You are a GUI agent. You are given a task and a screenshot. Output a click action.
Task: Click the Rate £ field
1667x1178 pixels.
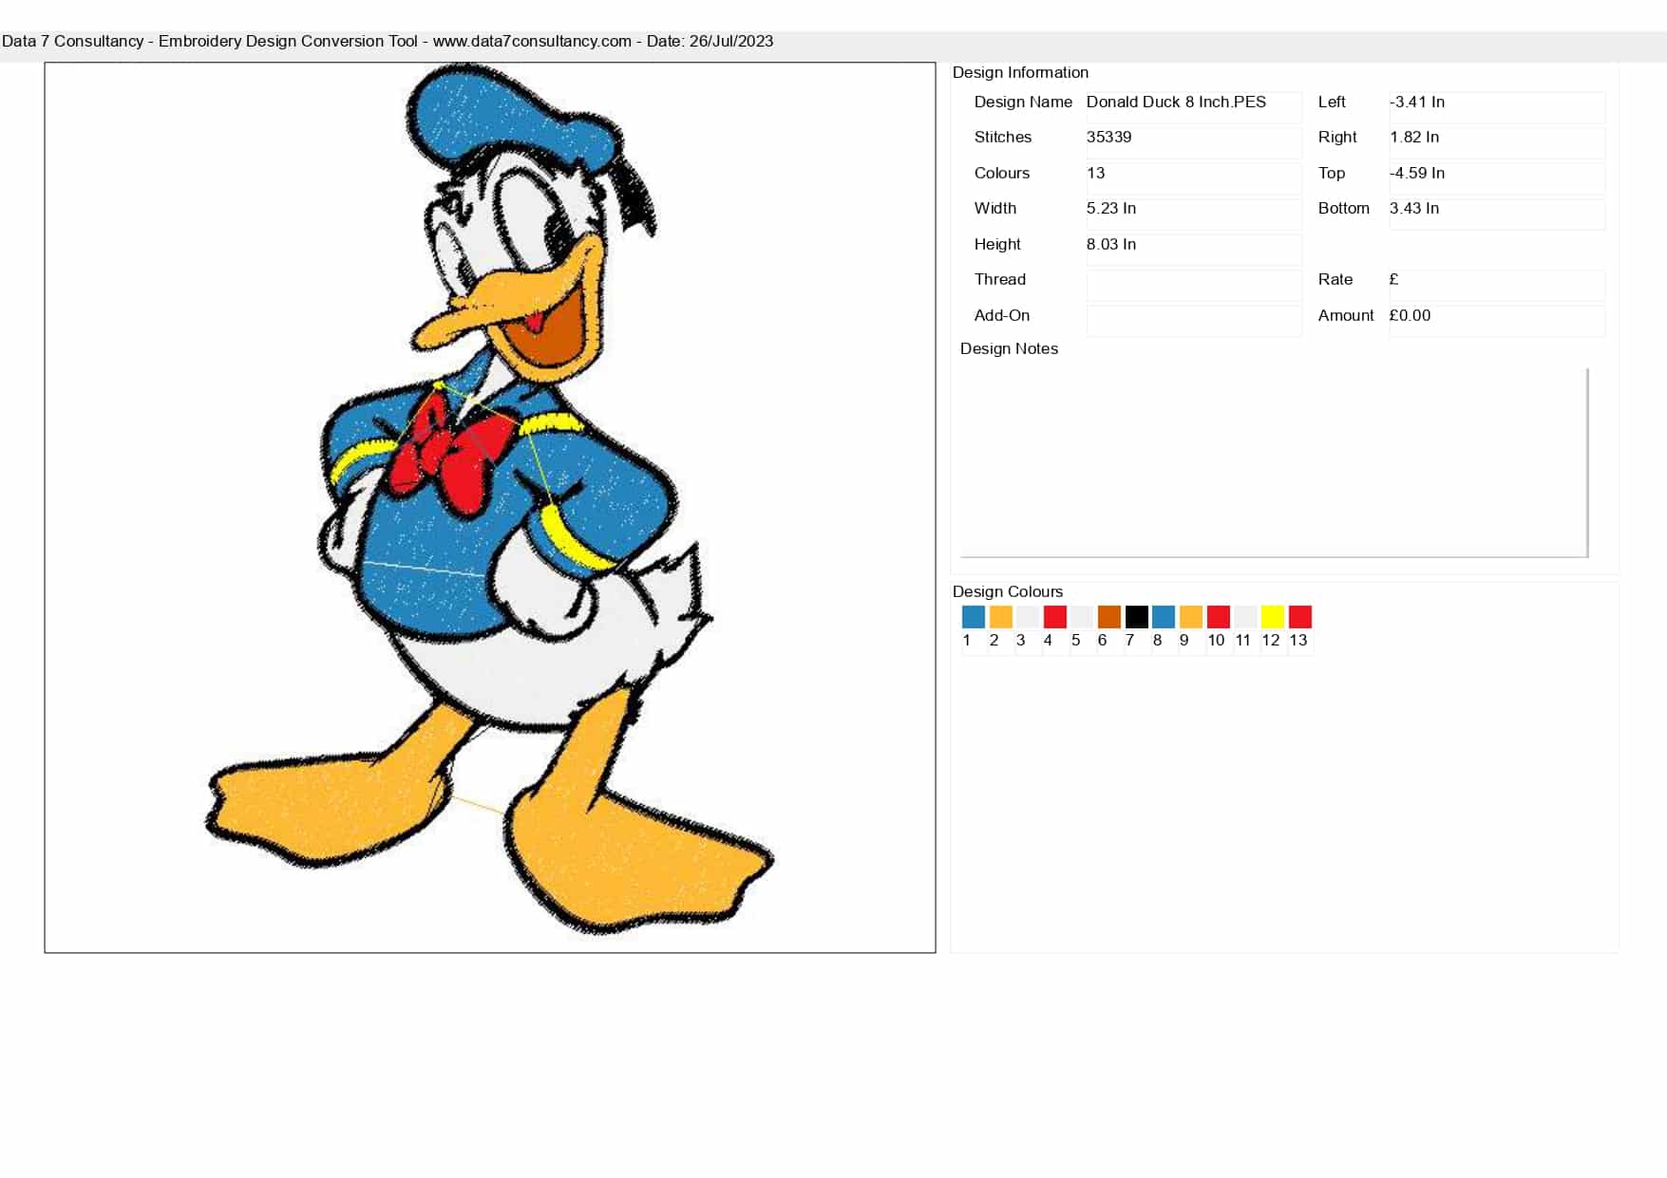pyautogui.click(x=1497, y=285)
